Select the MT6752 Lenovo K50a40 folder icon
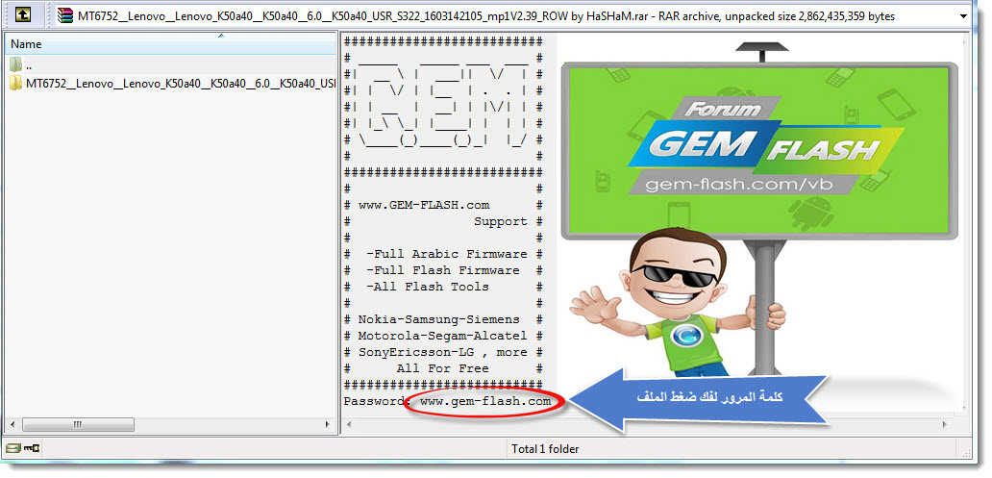The height and width of the screenshot is (478, 992). pyautogui.click(x=15, y=84)
